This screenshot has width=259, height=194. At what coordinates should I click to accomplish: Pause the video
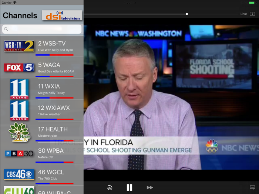129,188
